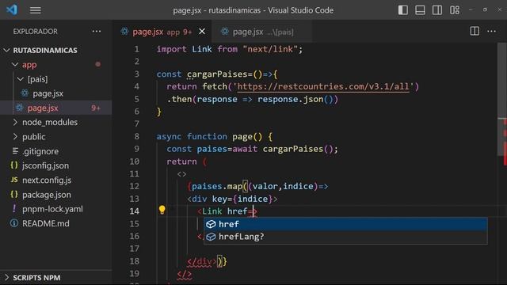Open package.json file

click(46, 195)
